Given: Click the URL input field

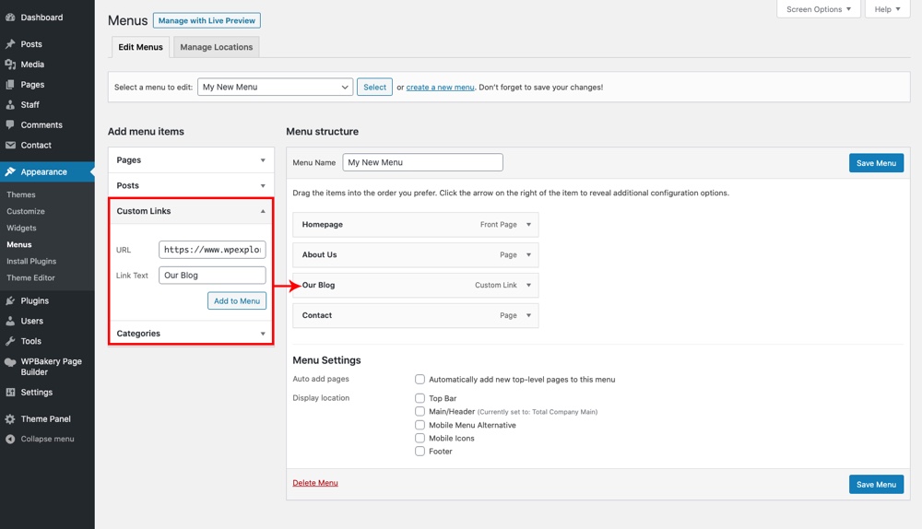Looking at the screenshot, I should coord(212,250).
